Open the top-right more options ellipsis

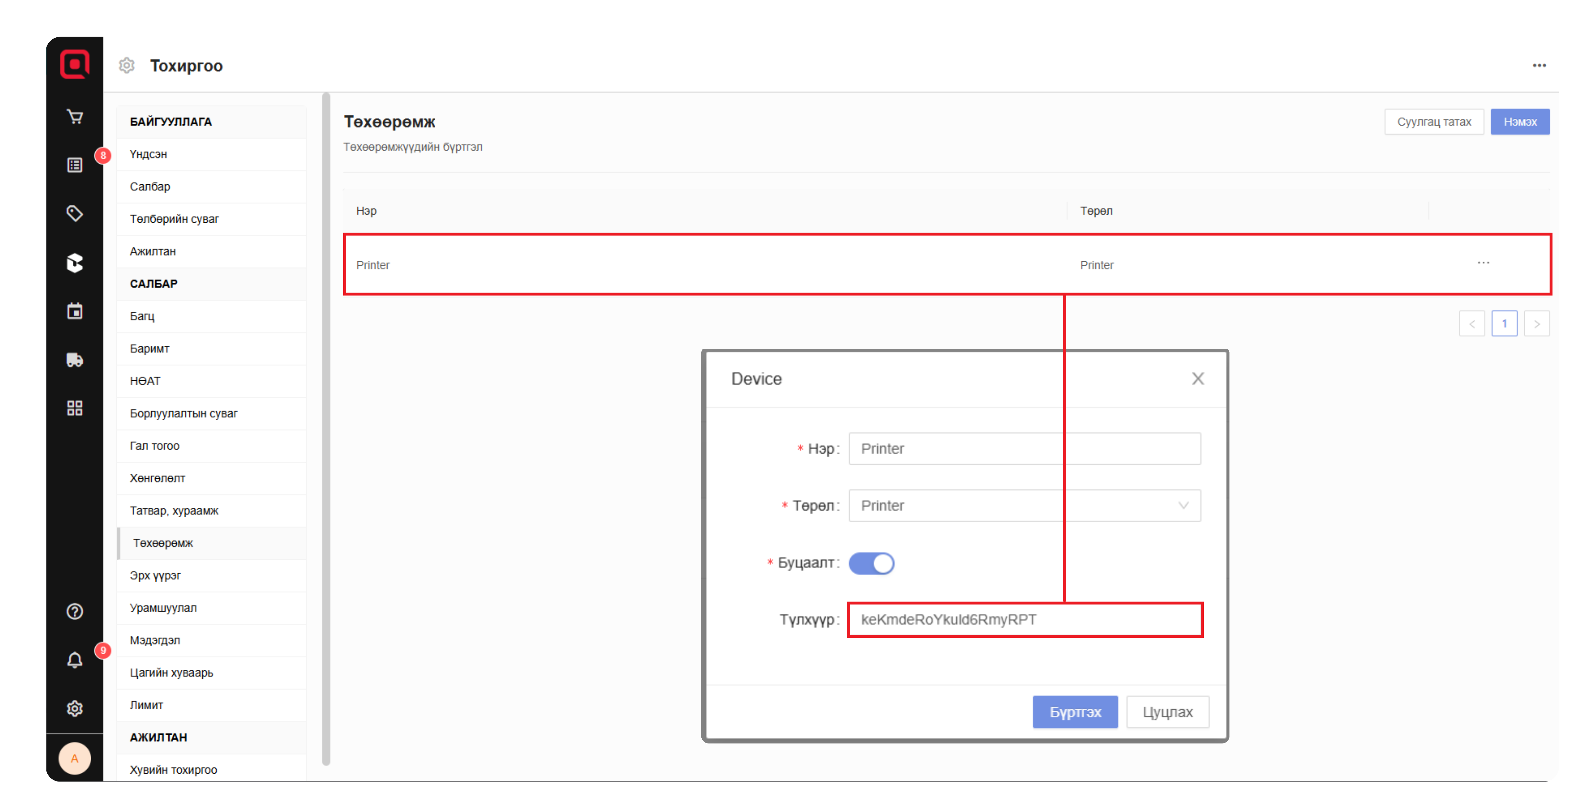click(x=1539, y=66)
